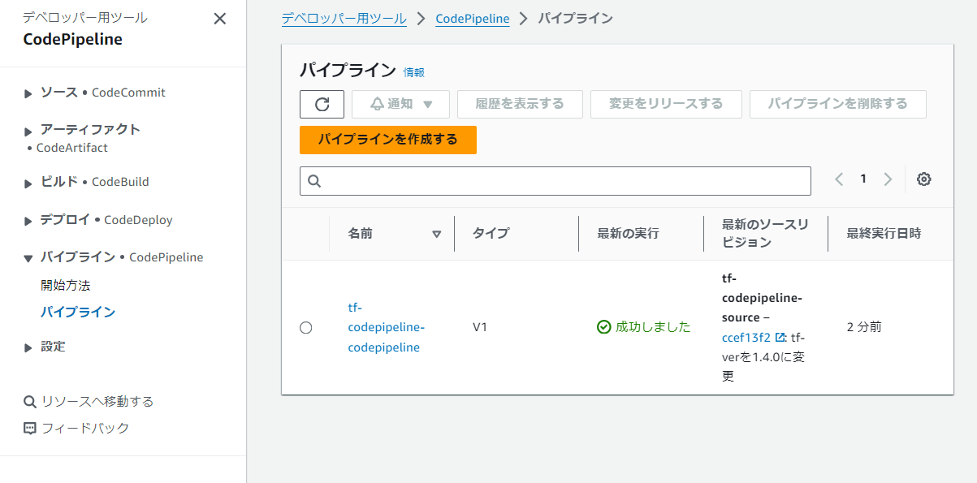This screenshot has height=483, width=977.
Task: Open the 通知 dropdown menu
Action: point(401,104)
